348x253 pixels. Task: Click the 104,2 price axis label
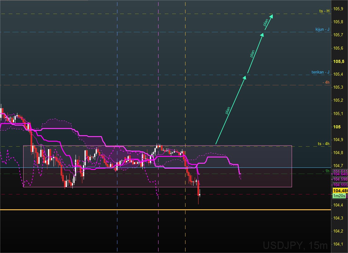(338, 231)
